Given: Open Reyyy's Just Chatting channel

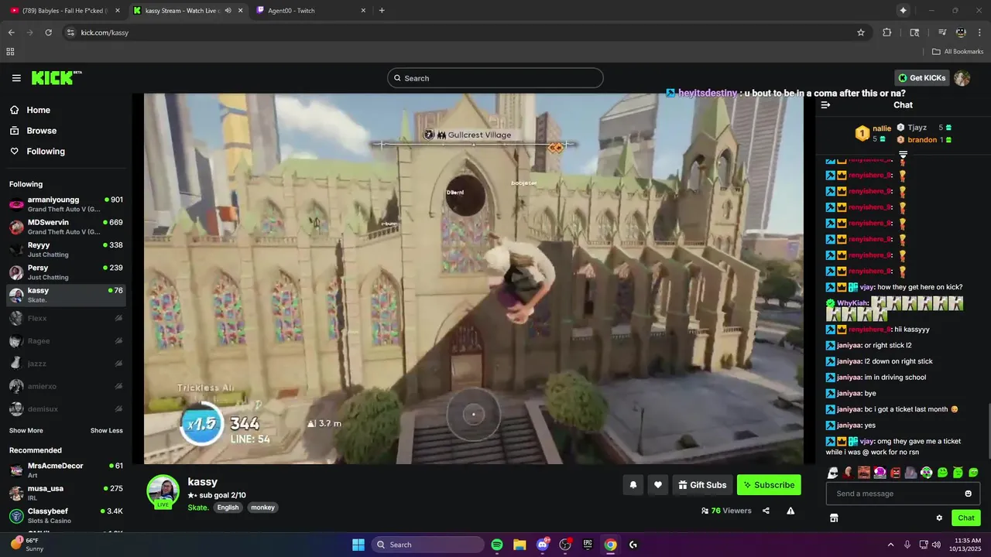Looking at the screenshot, I should click(x=66, y=249).
